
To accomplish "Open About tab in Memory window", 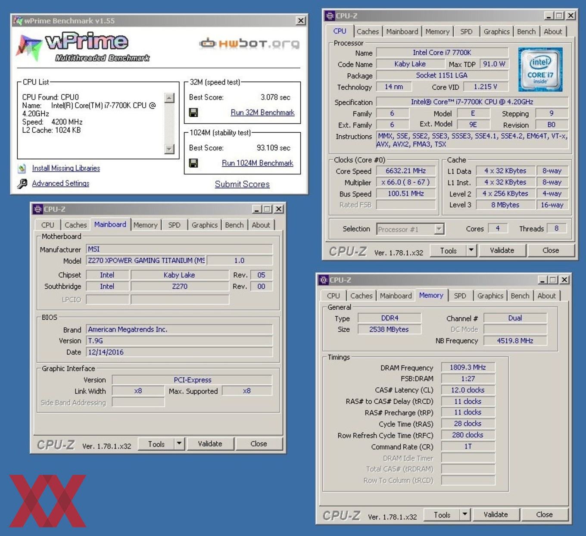I will [546, 296].
